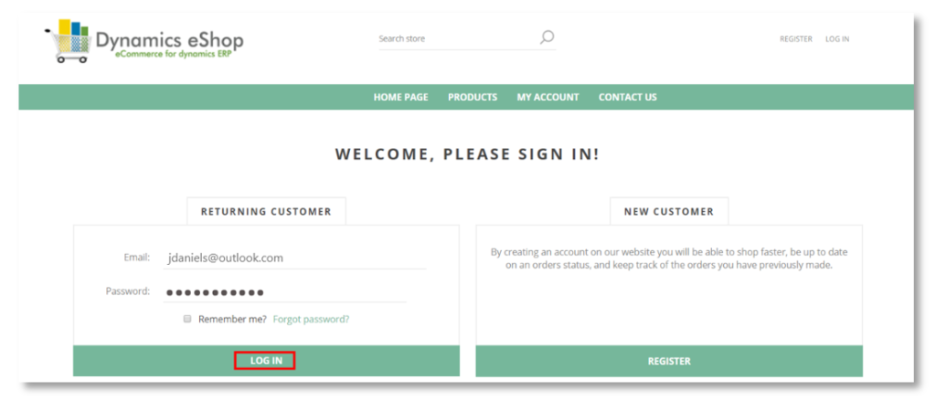Image resolution: width=936 pixels, height=401 pixels.
Task: Select CONTACT US in the navigation bar
Action: (627, 97)
